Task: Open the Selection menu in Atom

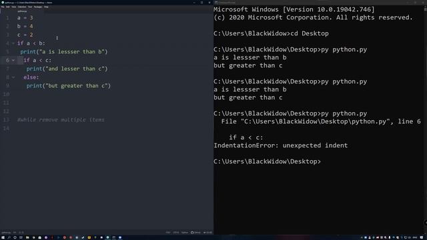Action: (x=22, y=7)
